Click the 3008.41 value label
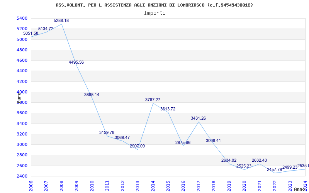309x193 pixels. (214, 141)
